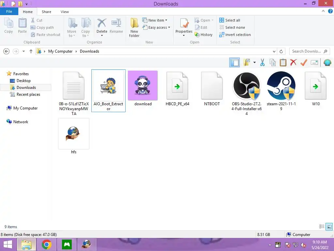
Task: Click the blue shell globe toolbar icon
Action: click(327, 62)
